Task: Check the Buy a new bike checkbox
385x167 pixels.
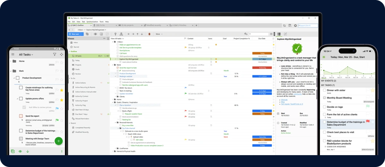Action: (120, 125)
